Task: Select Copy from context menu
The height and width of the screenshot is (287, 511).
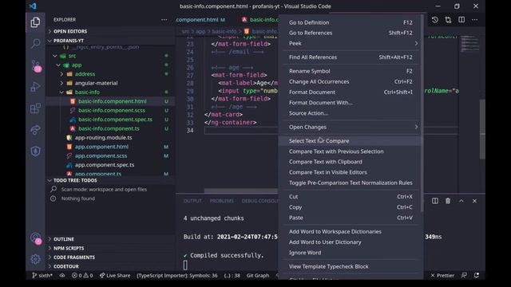Action: tap(351, 207)
